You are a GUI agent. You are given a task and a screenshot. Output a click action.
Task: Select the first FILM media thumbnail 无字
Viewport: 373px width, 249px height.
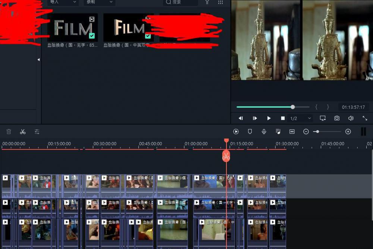[x=73, y=27]
